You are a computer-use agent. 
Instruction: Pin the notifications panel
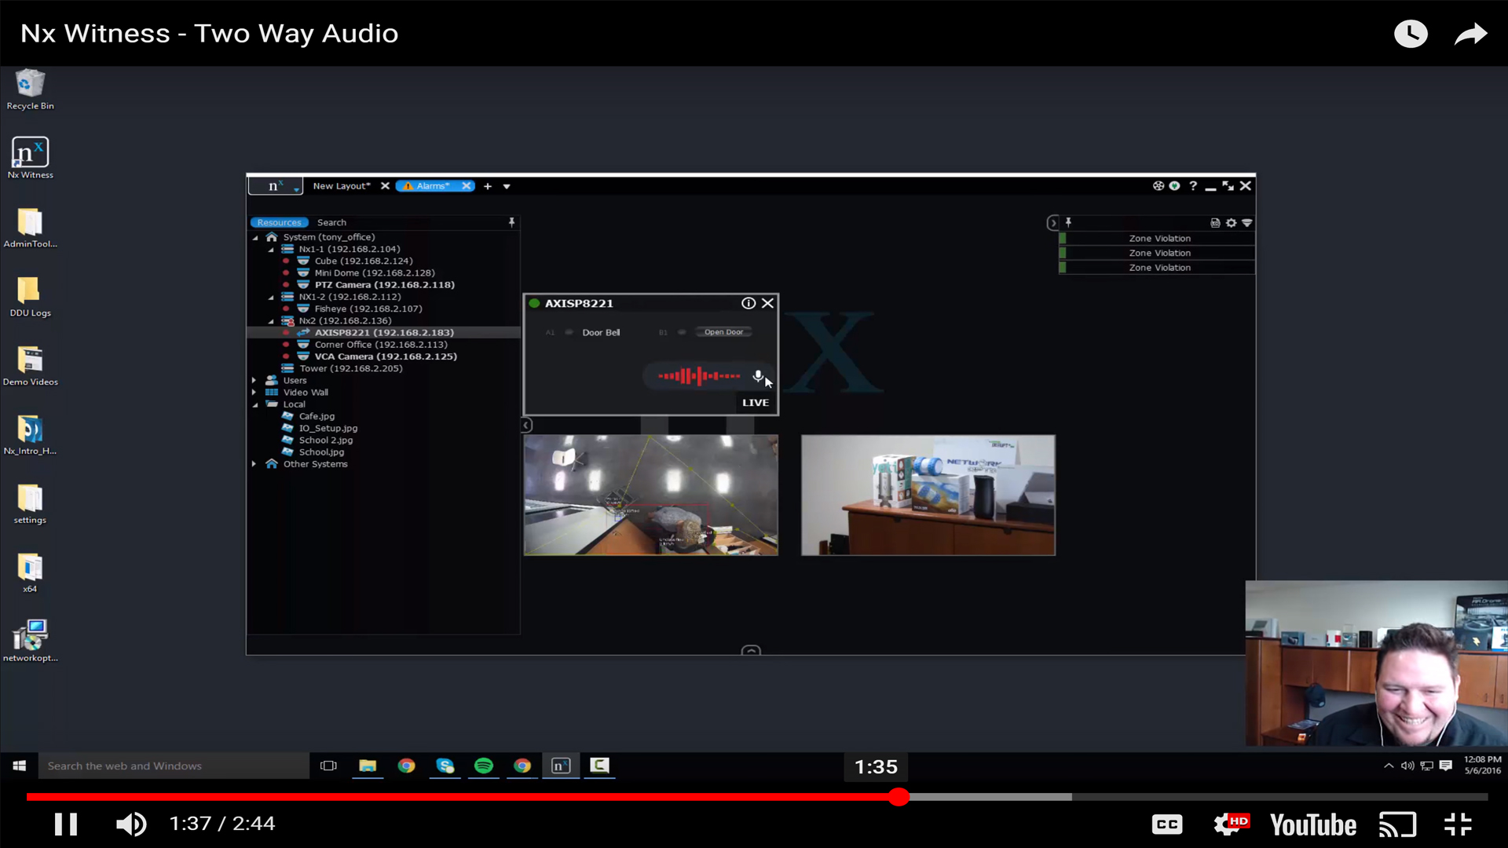[1068, 223]
